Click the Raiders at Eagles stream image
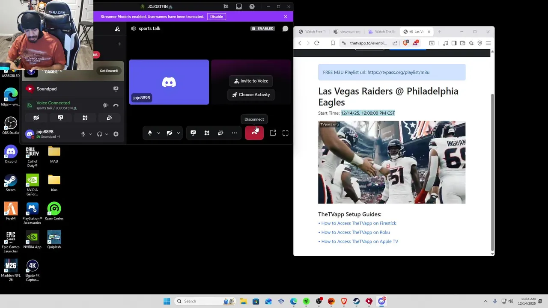The width and height of the screenshot is (548, 308). point(392,162)
